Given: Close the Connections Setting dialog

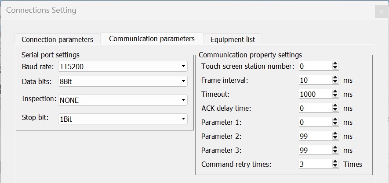Looking at the screenshot, I should click(x=382, y=12).
